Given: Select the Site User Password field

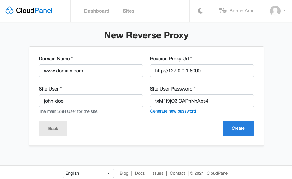Looking at the screenshot, I should 202,101.
